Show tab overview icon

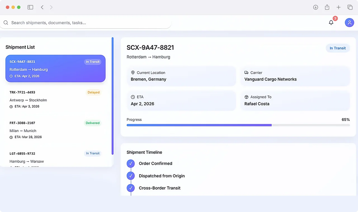350,7
